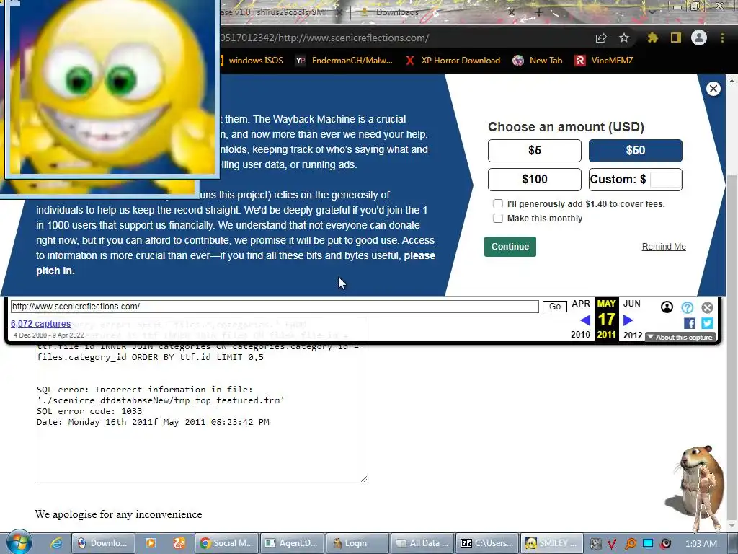Go to previous capture with left arrow
This screenshot has height=554, width=738.
(x=585, y=320)
